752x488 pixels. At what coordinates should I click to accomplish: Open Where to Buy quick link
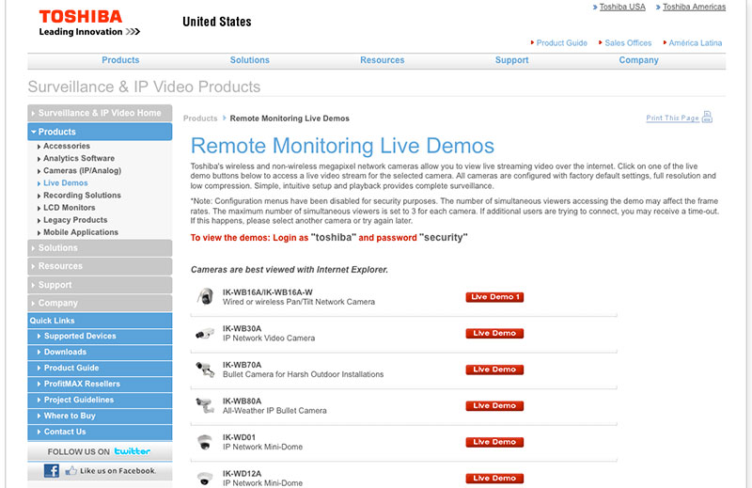pyautogui.click(x=100, y=416)
